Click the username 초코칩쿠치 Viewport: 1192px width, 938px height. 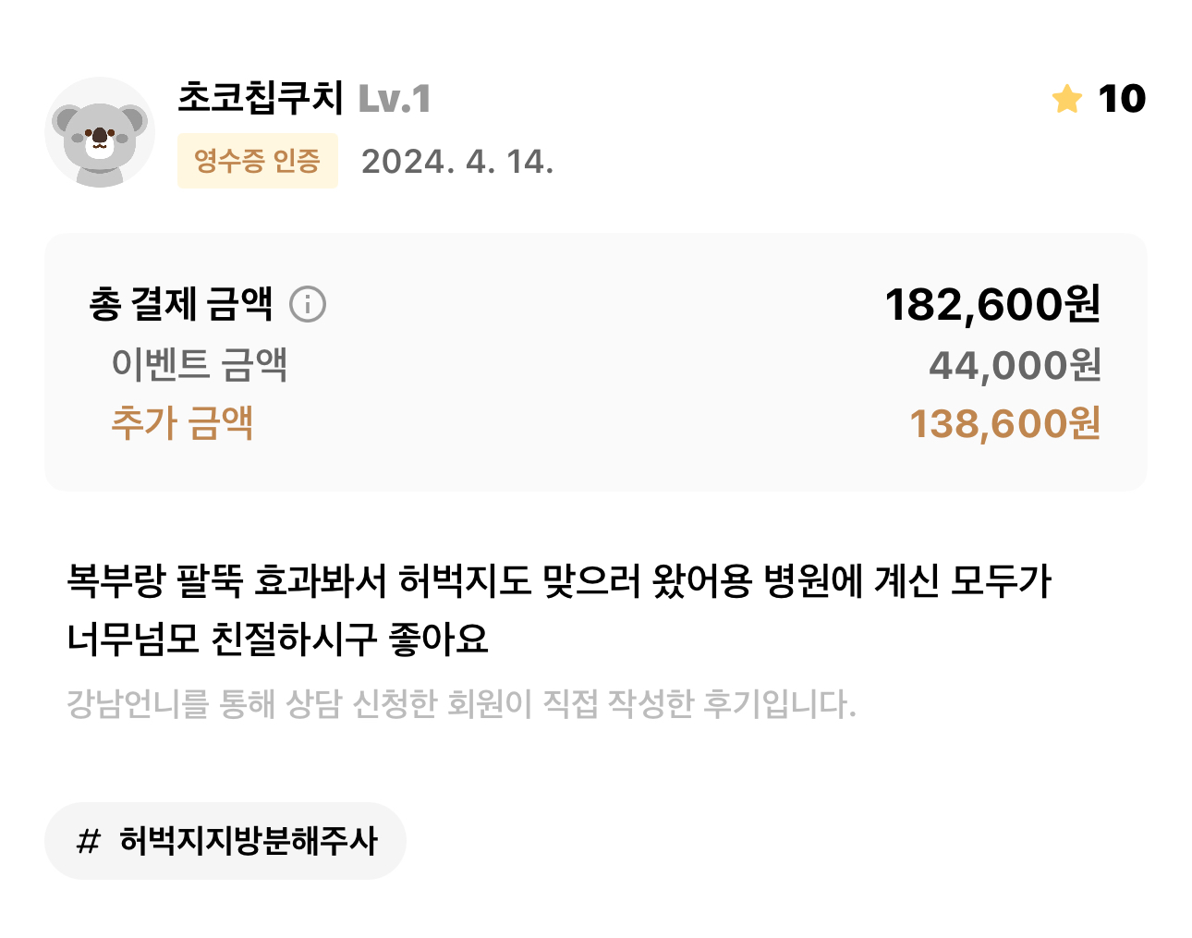(x=261, y=98)
